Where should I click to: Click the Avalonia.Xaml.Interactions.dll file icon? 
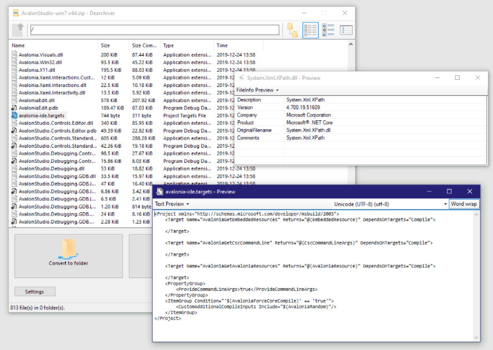click(14, 85)
